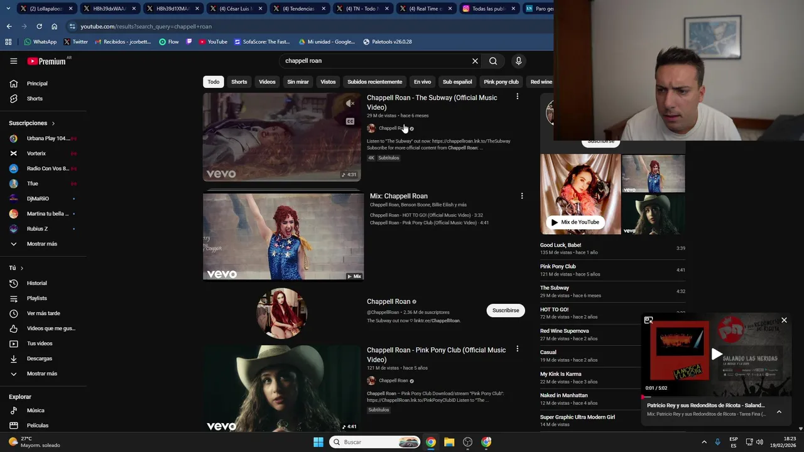
Task: Select the Shorts filter chip
Action: [x=239, y=82]
